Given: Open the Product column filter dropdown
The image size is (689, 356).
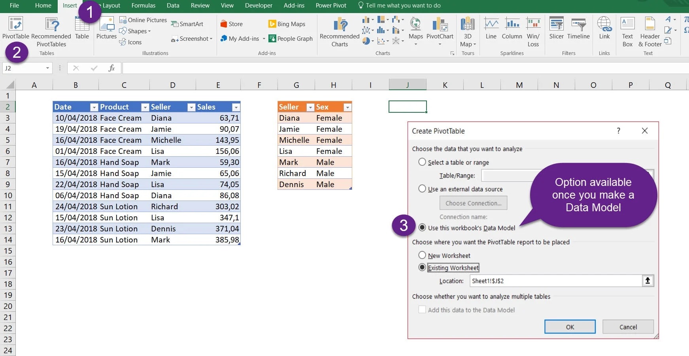Looking at the screenshot, I should (145, 107).
